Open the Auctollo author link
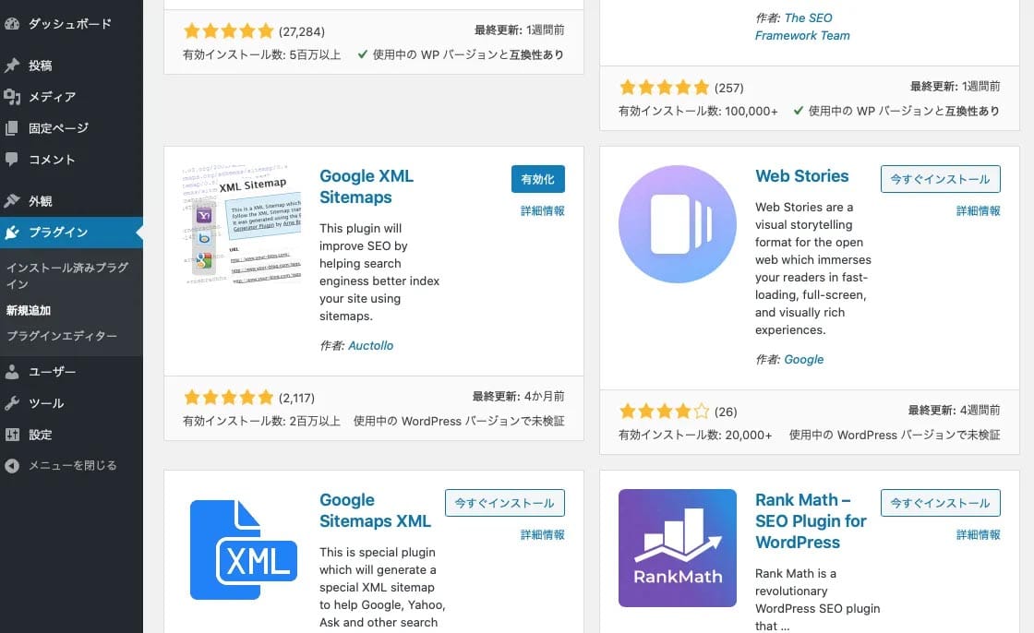This screenshot has height=633, width=1034. [x=370, y=345]
